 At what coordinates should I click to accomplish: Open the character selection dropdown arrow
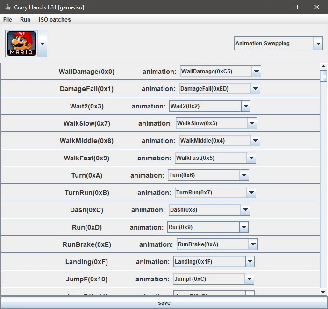click(42, 43)
